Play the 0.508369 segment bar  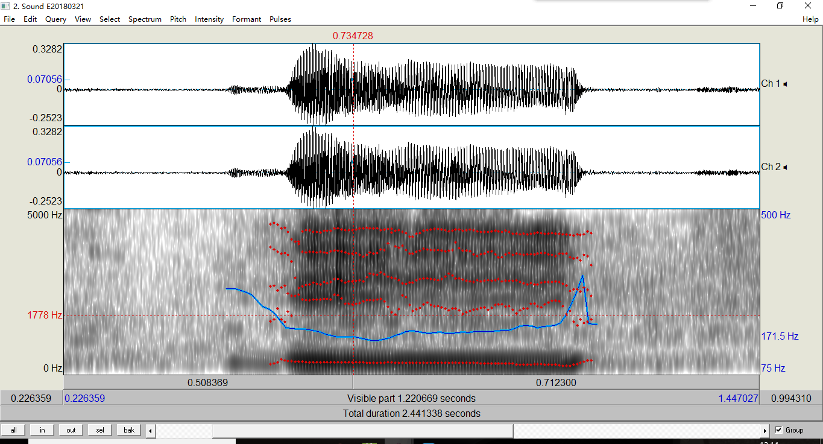208,382
